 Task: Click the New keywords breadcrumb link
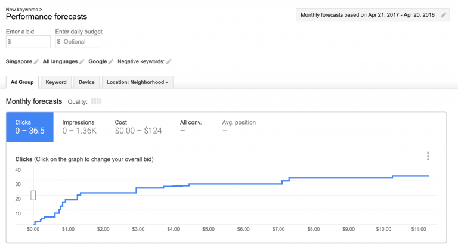coord(23,10)
